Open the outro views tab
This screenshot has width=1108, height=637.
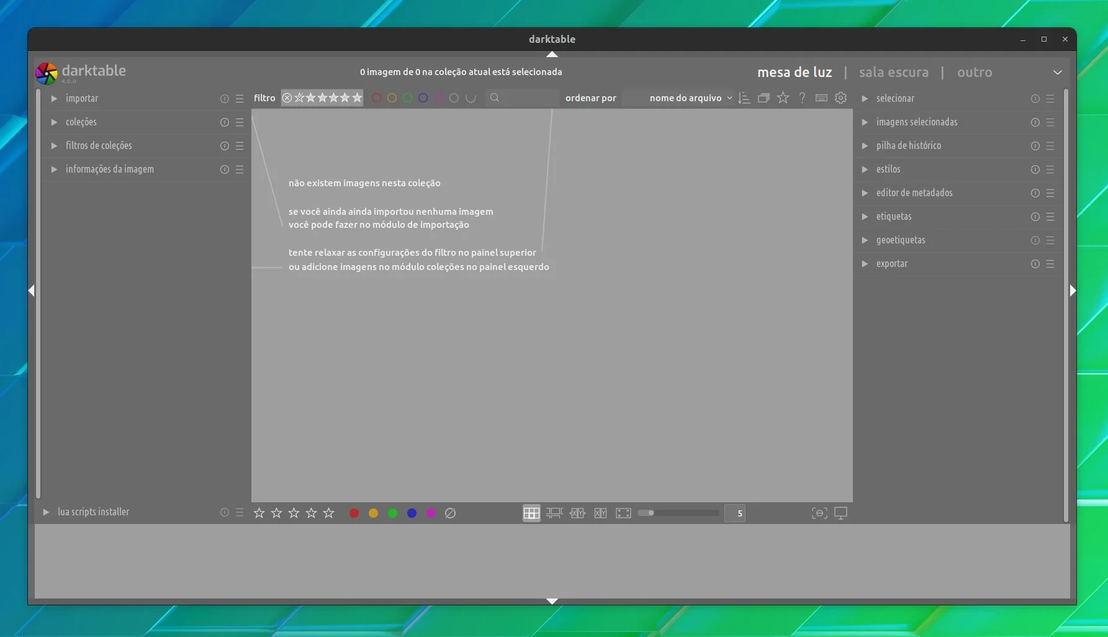(x=975, y=72)
